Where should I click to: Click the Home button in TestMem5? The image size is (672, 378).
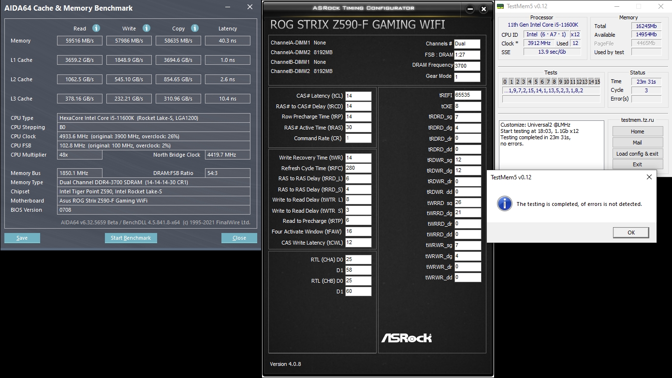tap(637, 131)
